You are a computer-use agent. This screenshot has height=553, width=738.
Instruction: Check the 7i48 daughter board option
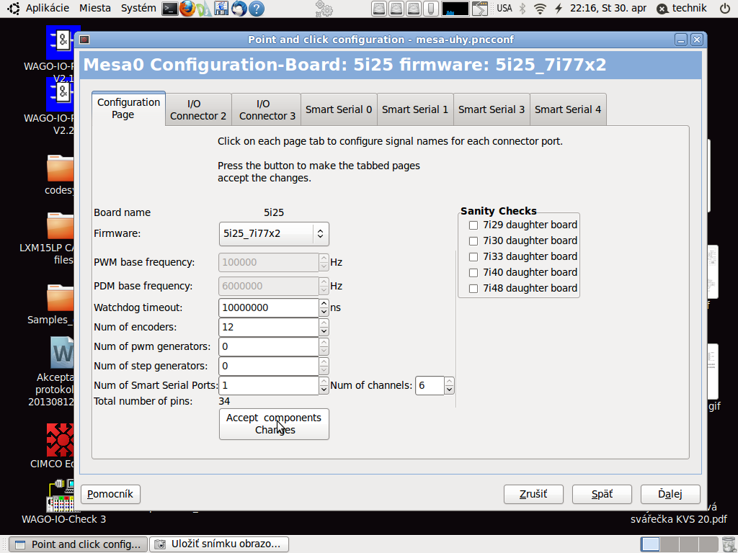[474, 288]
